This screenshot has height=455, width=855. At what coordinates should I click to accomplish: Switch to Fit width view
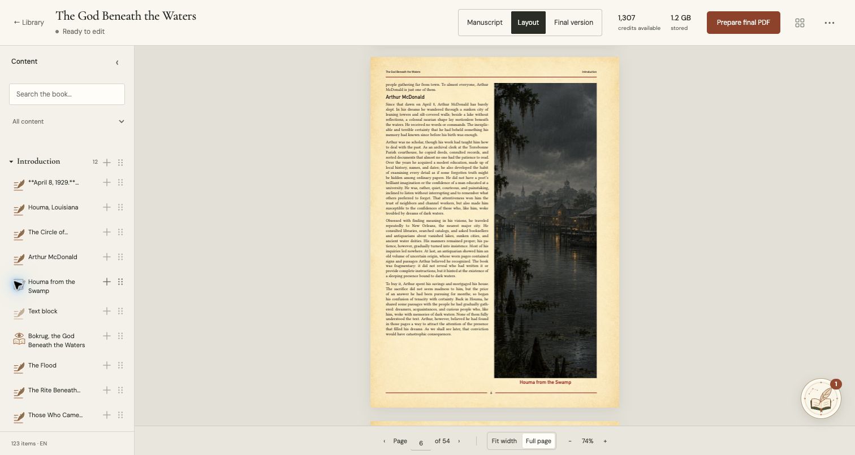(x=504, y=441)
